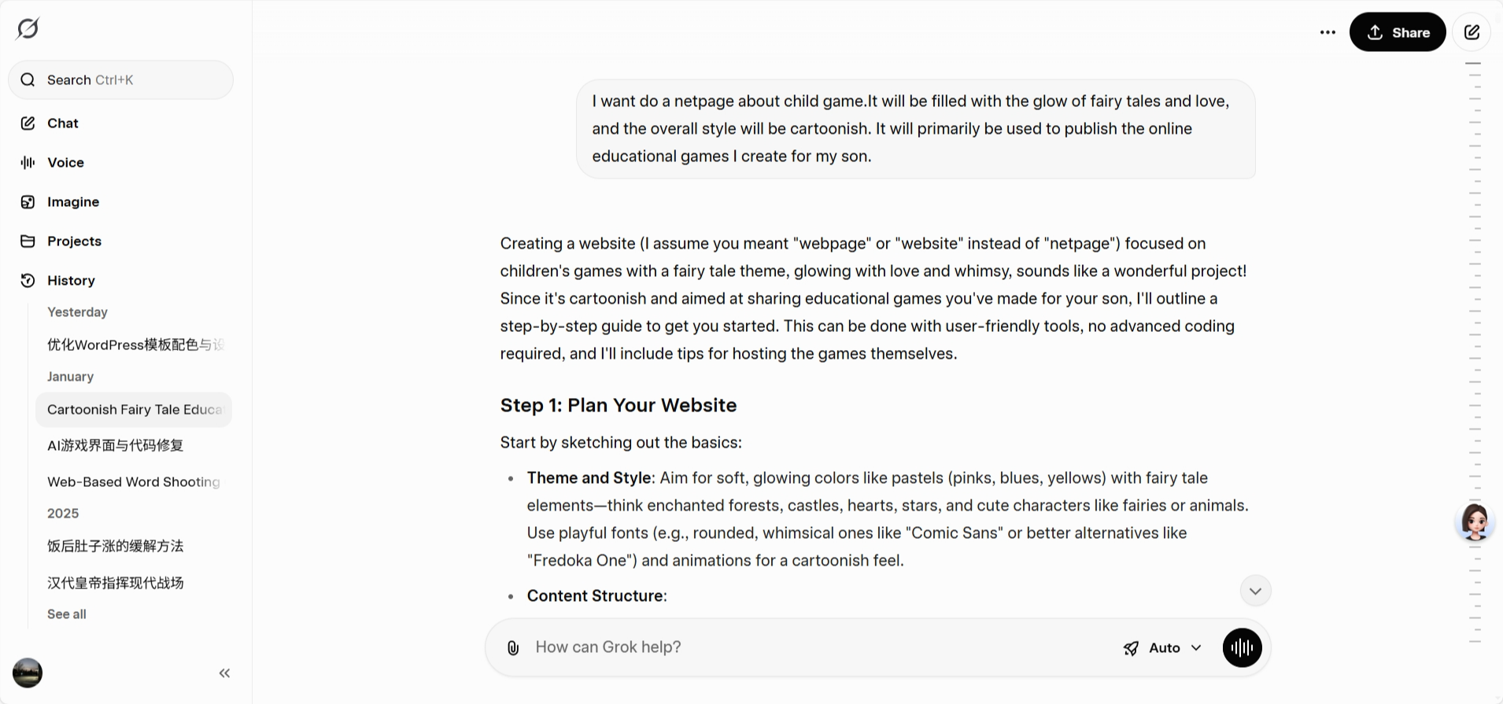Viewport: 1503px width, 704px height.
Task: Click the new chat compose icon
Action: click(x=1472, y=32)
